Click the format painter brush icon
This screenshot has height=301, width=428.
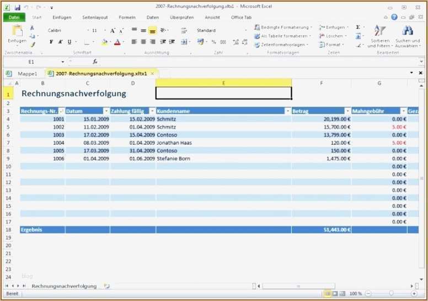[x=33, y=45]
